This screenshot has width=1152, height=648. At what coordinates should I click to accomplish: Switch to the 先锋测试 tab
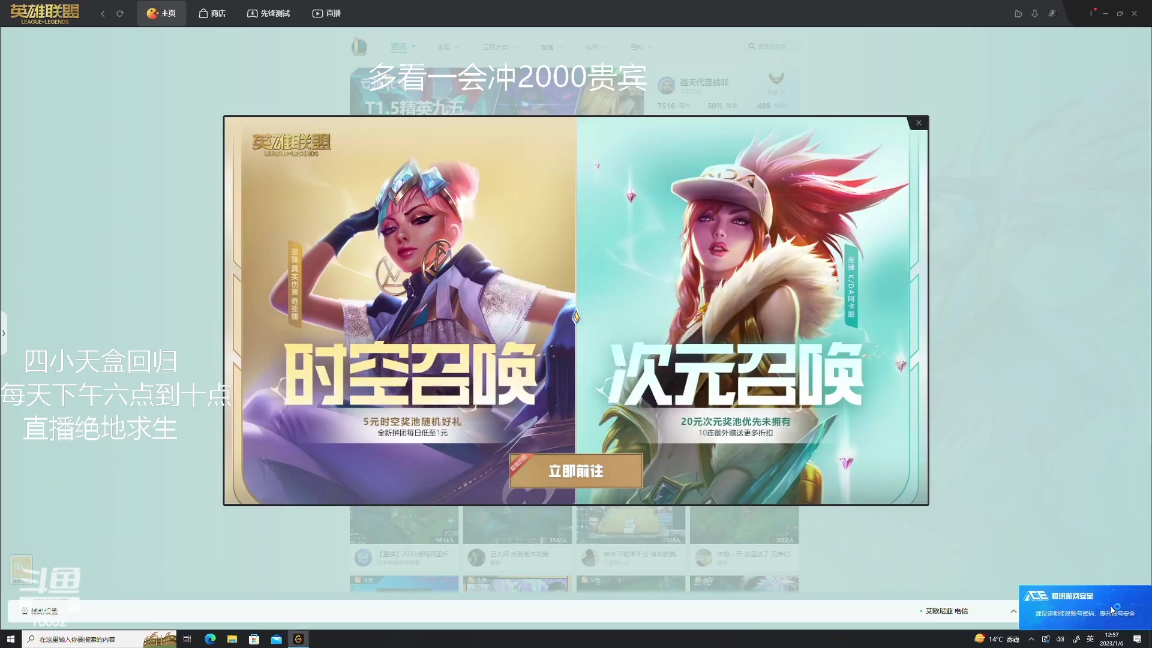point(268,13)
